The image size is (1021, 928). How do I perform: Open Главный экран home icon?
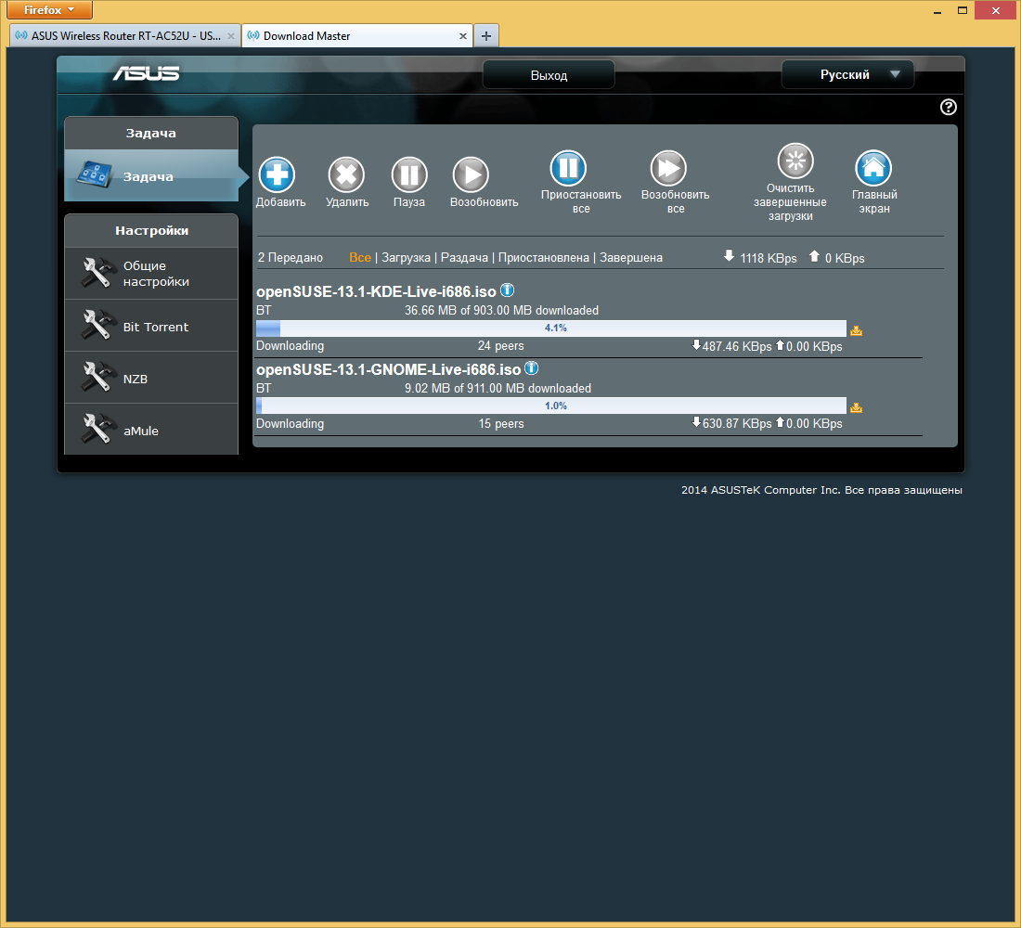click(x=873, y=168)
